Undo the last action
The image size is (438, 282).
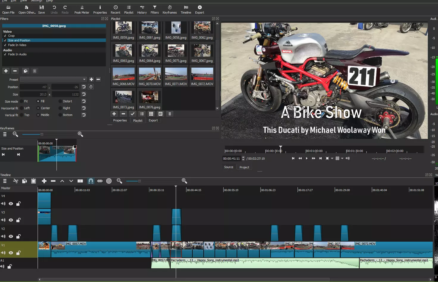pyautogui.click(x=54, y=10)
